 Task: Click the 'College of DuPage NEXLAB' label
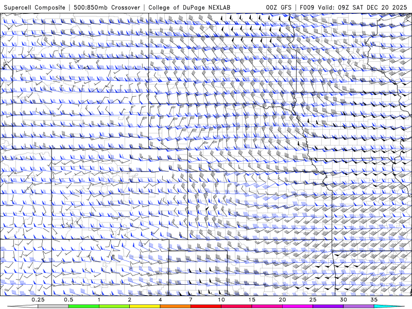tap(189, 7)
